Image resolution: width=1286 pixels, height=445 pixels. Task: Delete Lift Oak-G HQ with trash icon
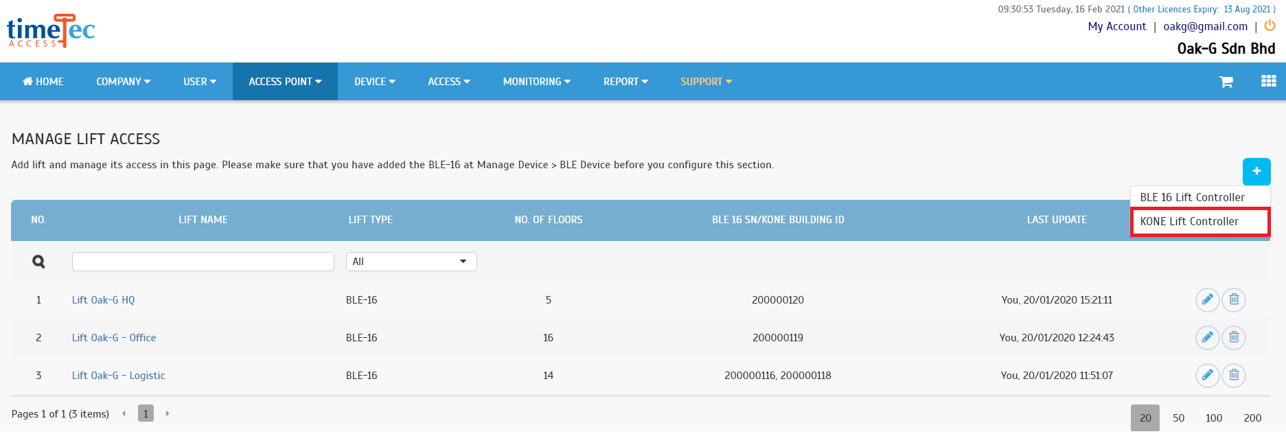(x=1234, y=299)
